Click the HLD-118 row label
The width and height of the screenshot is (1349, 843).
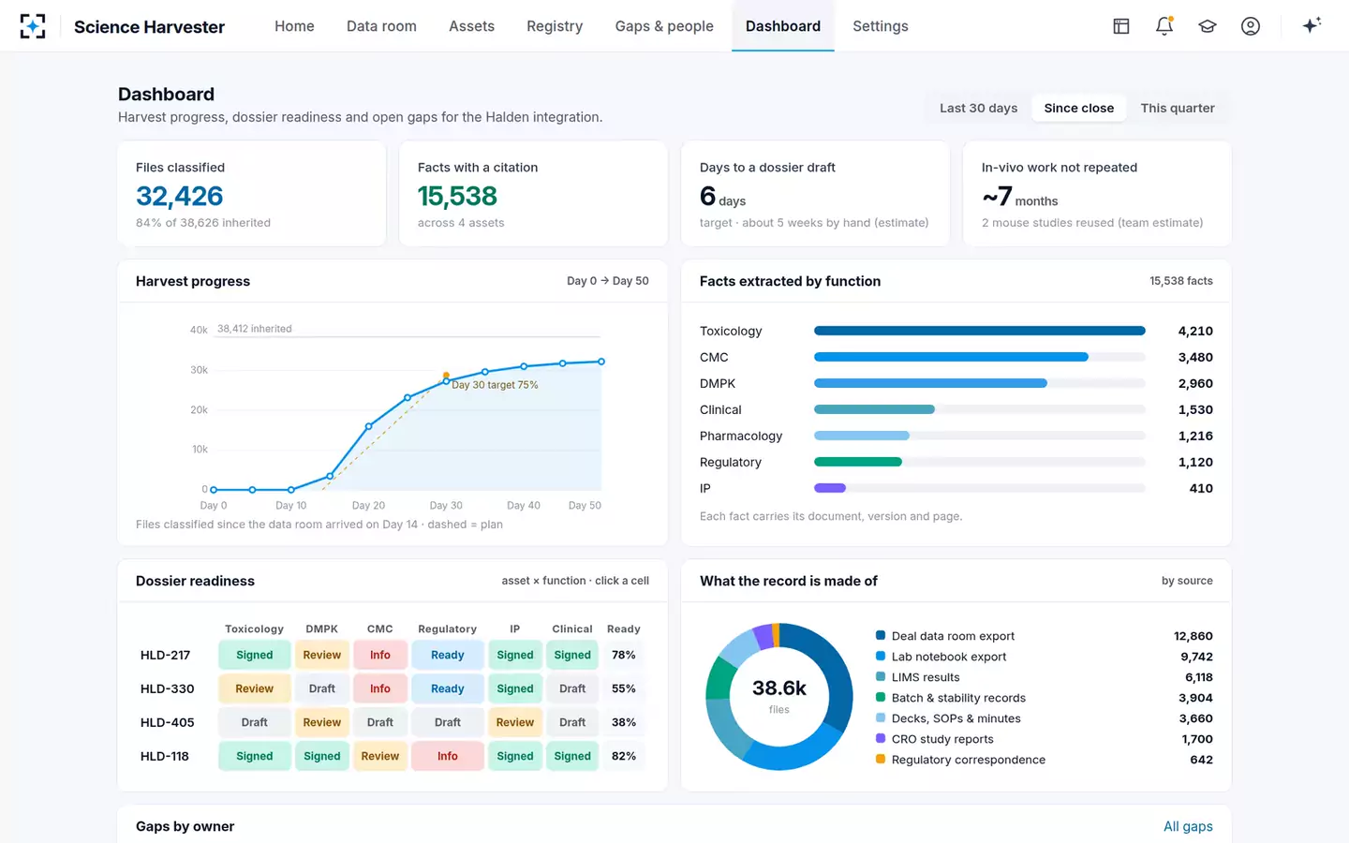(x=165, y=756)
